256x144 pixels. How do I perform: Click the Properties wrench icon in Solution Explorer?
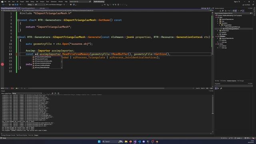click(x=241, y=11)
